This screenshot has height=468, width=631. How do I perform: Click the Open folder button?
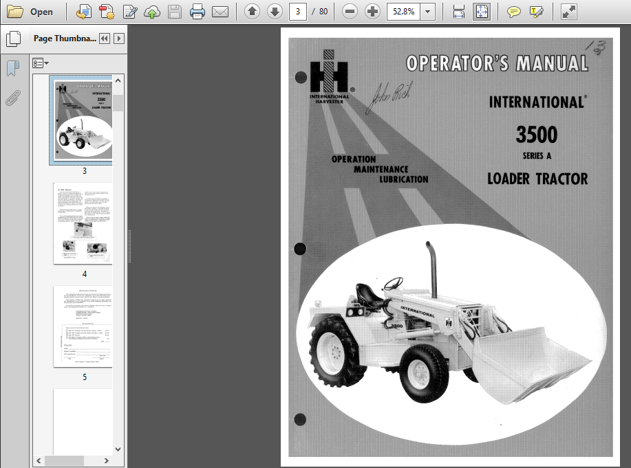[x=30, y=12]
